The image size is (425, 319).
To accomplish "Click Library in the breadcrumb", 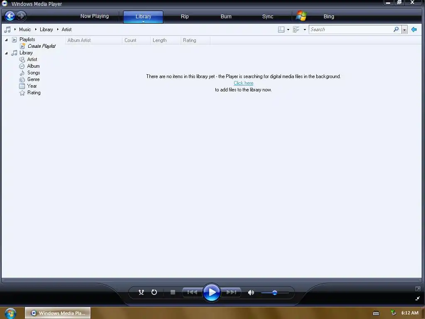I will (x=46, y=29).
